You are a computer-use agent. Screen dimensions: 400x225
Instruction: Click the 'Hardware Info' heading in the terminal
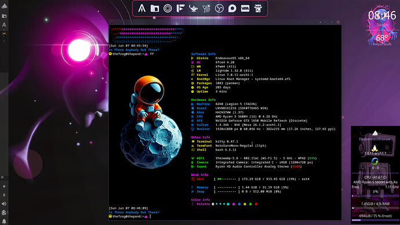click(x=203, y=100)
